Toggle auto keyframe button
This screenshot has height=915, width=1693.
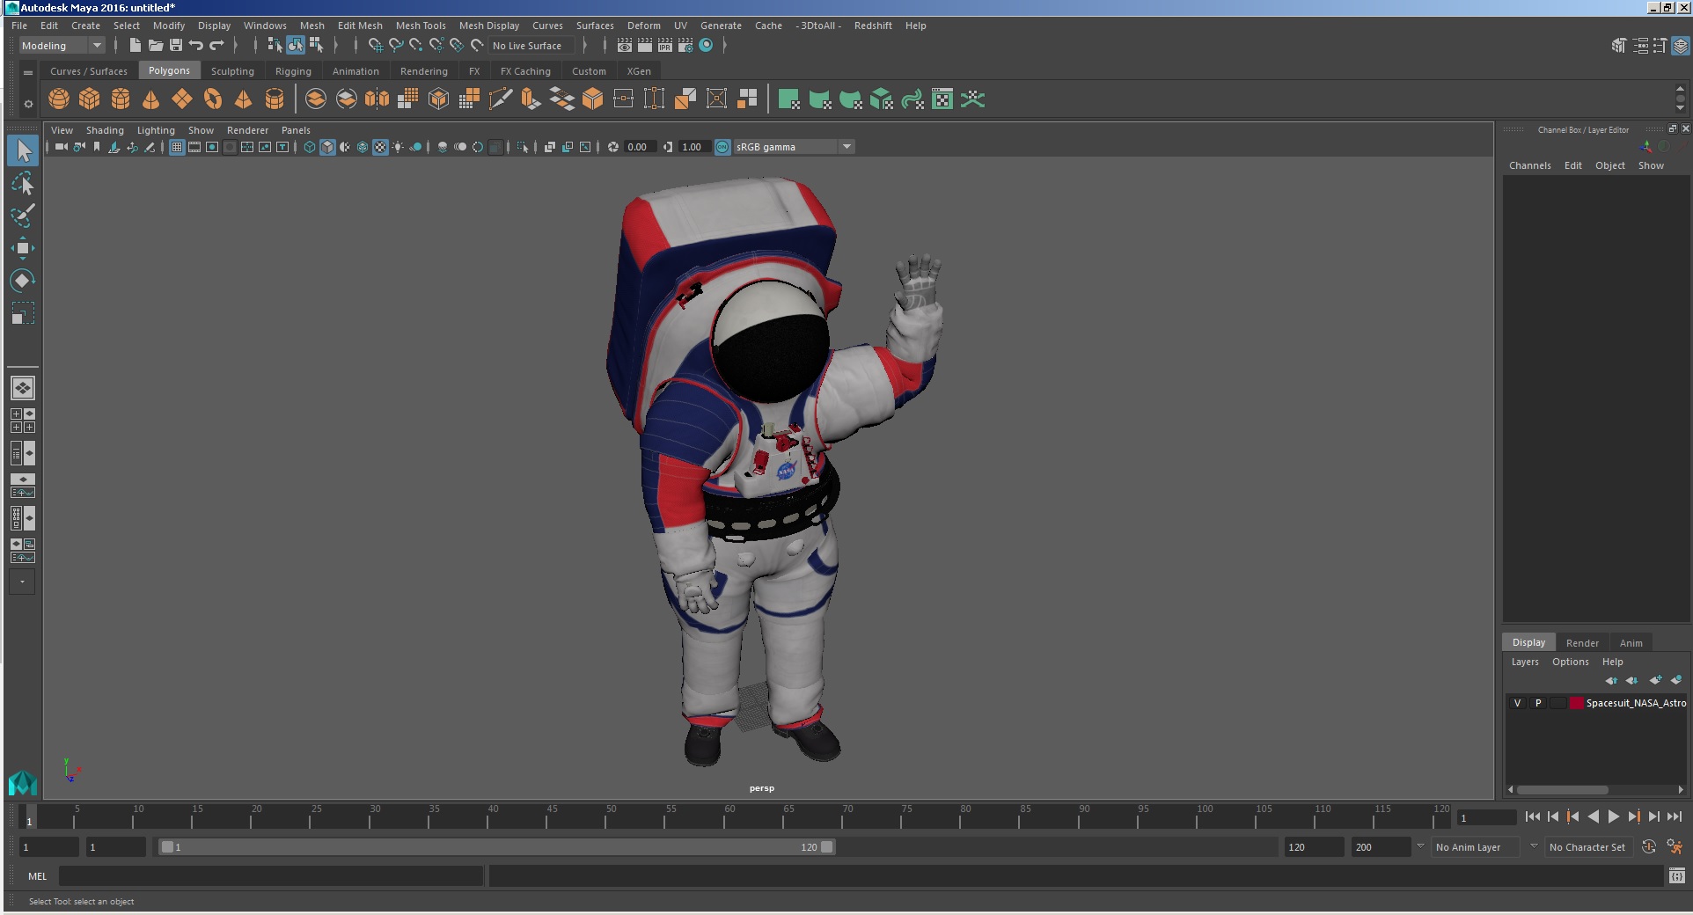point(1649,846)
